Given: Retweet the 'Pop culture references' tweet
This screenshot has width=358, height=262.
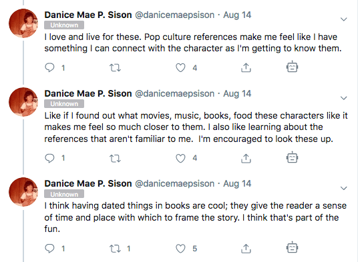Looking at the screenshot, I should tap(115, 67).
